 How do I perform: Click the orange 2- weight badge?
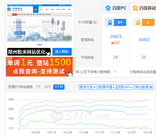pyautogui.click(x=144, y=22)
